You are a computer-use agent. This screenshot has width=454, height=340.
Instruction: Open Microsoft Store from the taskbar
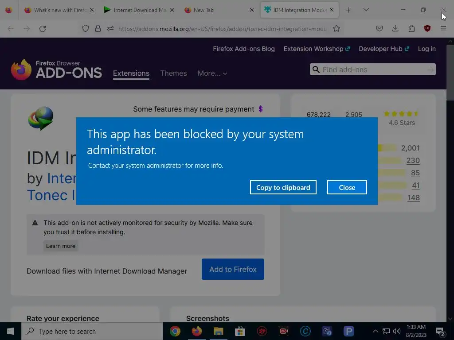click(x=240, y=331)
